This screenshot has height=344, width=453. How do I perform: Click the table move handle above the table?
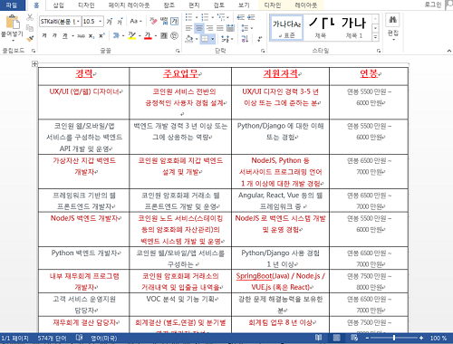(x=34, y=63)
